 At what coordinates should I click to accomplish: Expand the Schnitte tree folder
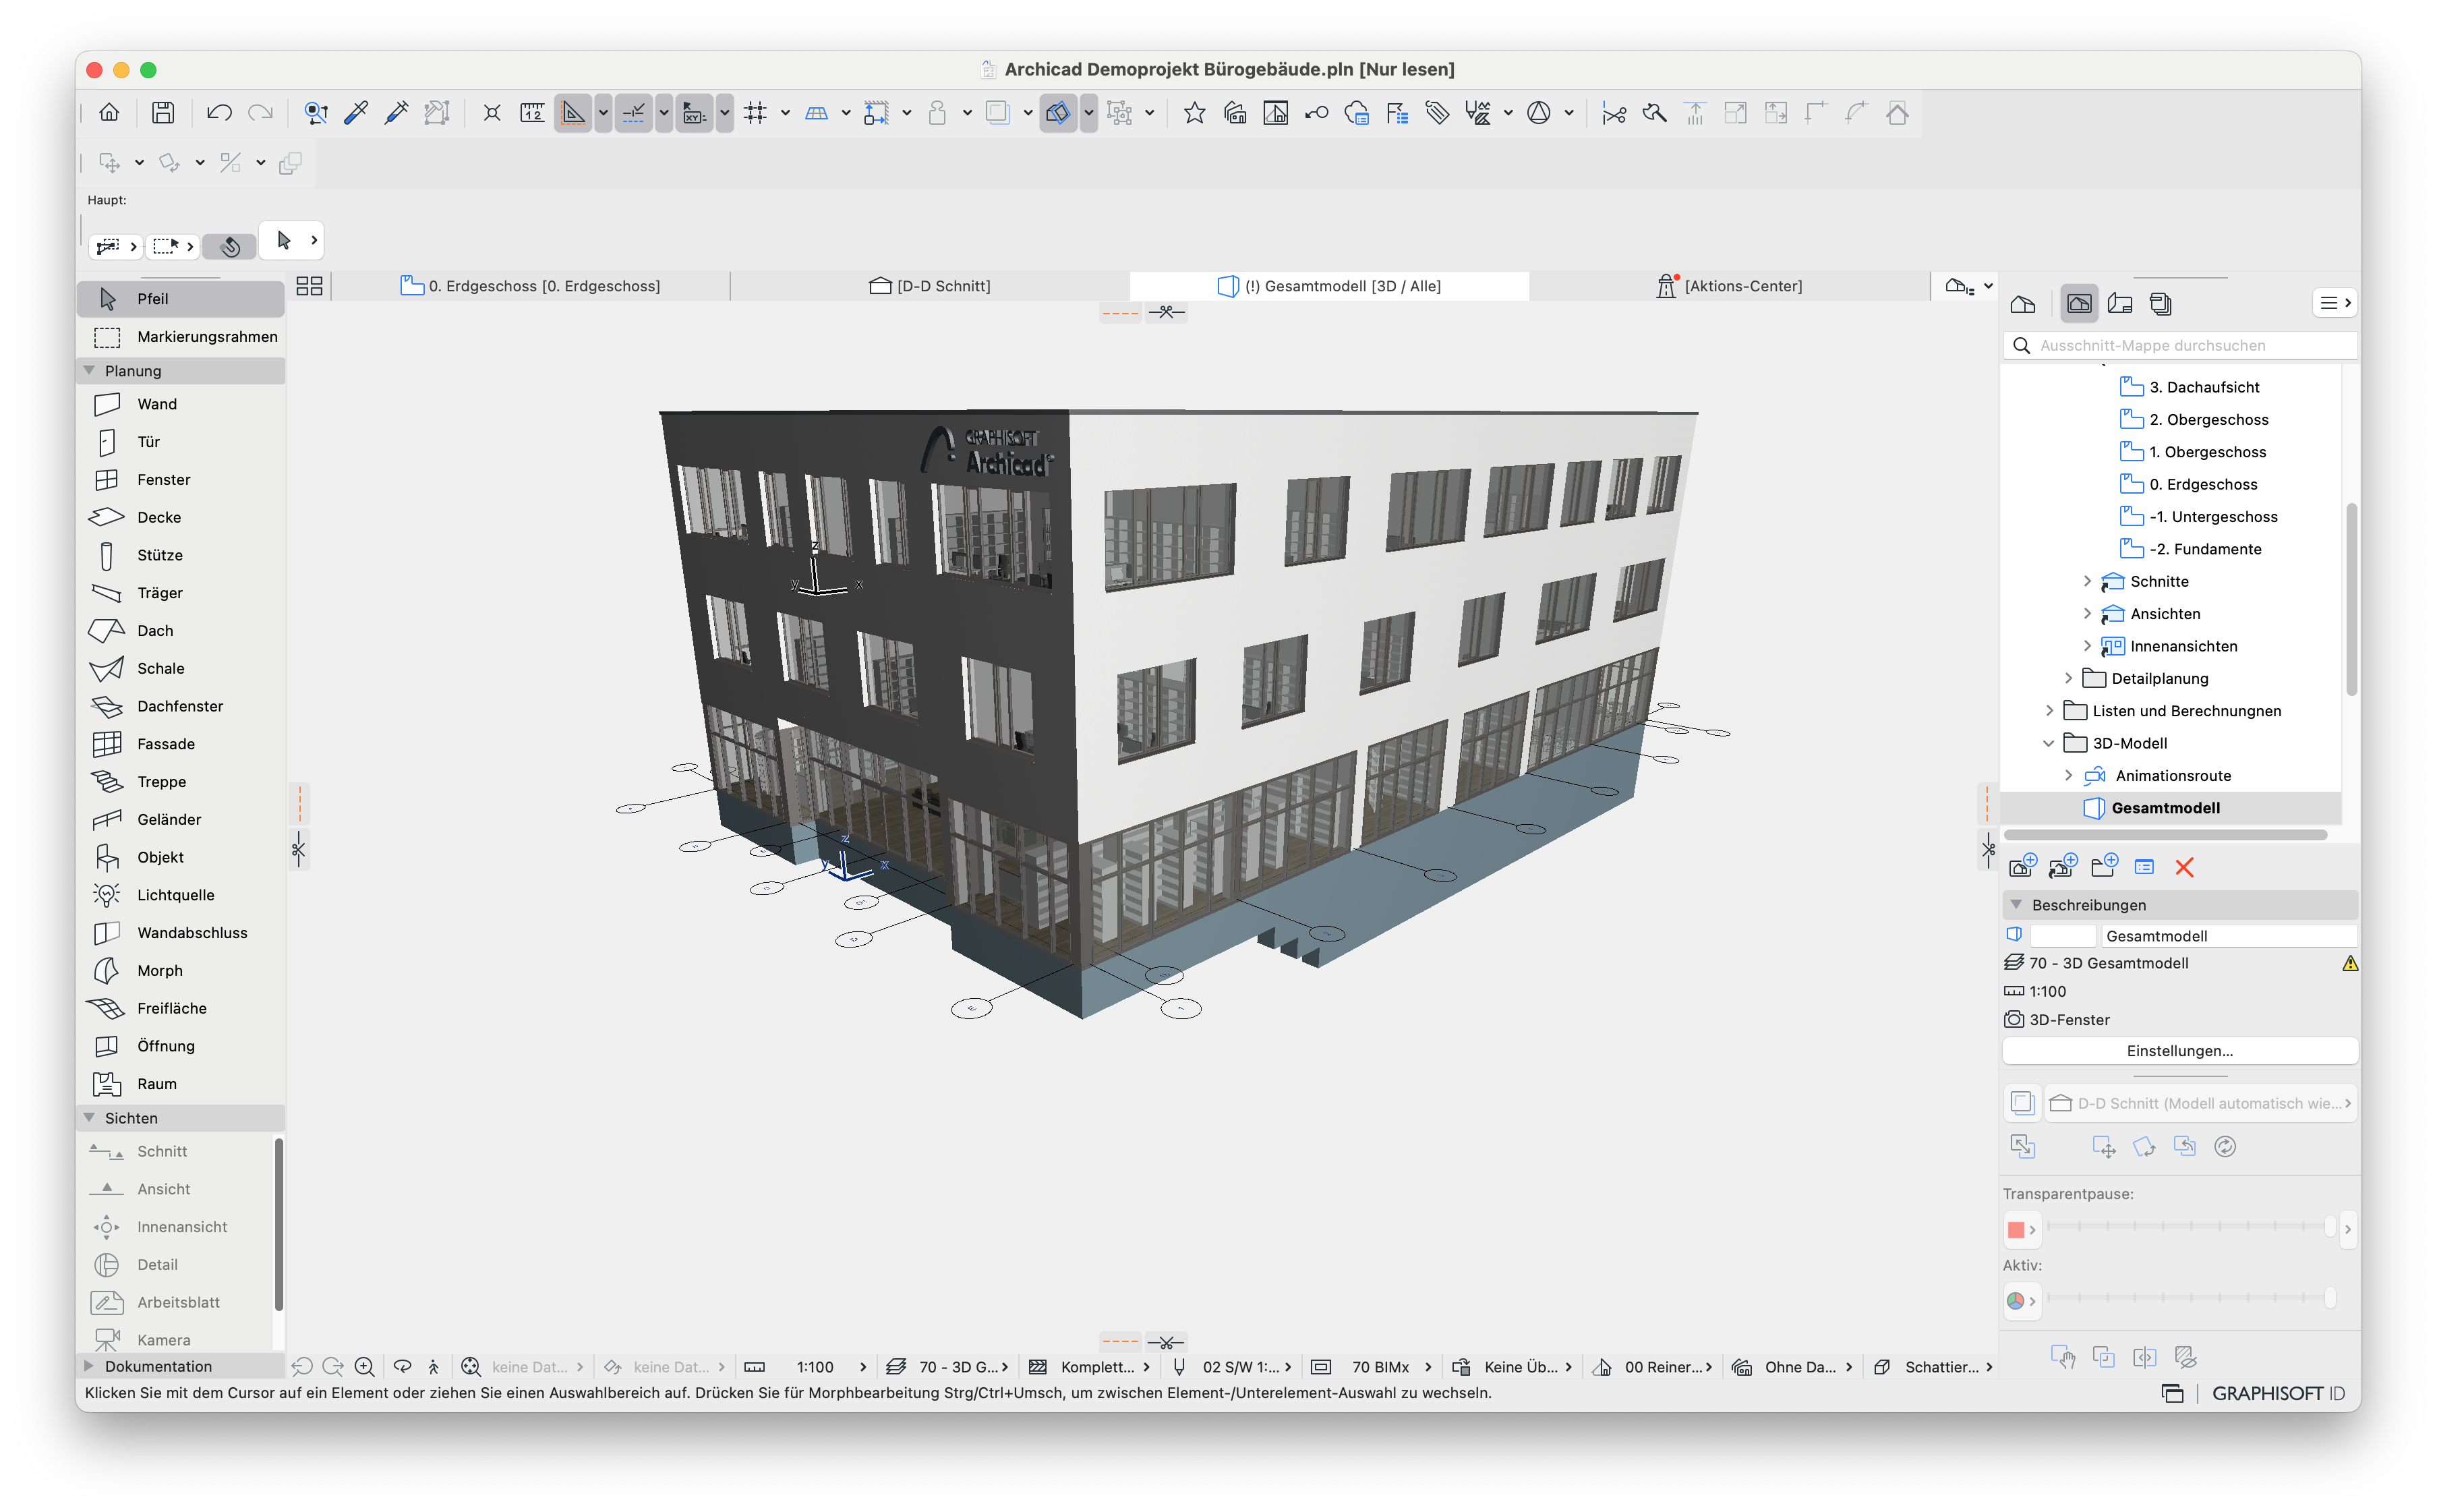coord(2087,581)
